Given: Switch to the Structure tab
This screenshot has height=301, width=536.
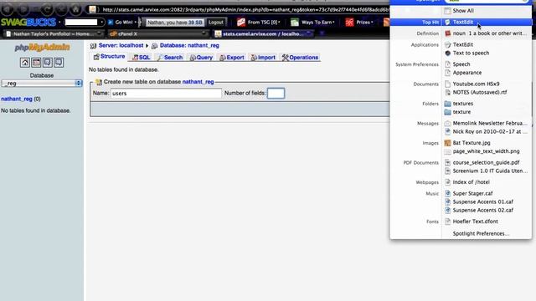Looking at the screenshot, I should pos(110,57).
